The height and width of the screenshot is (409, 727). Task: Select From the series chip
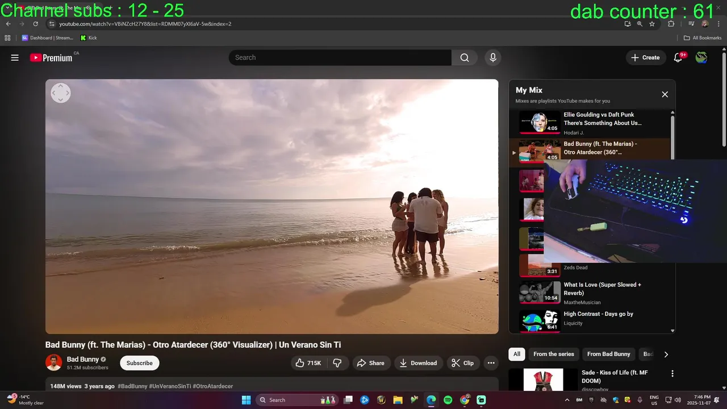coord(554,354)
